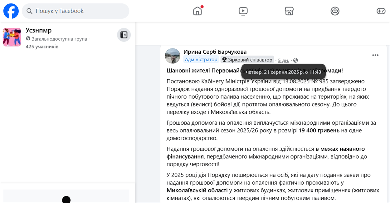Open Ирина Серб Барчукова's profile name
390x203 pixels.
[x=215, y=52]
